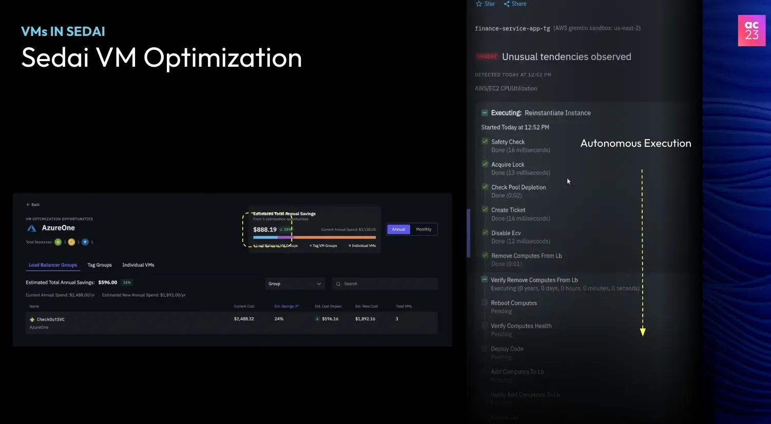This screenshot has height=424, width=771.
Task: Click the pending Reboot Computes step box
Action: click(485, 303)
